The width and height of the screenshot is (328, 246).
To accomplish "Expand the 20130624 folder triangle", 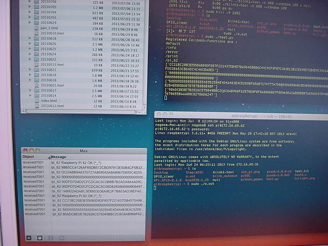I will (30, 54).
